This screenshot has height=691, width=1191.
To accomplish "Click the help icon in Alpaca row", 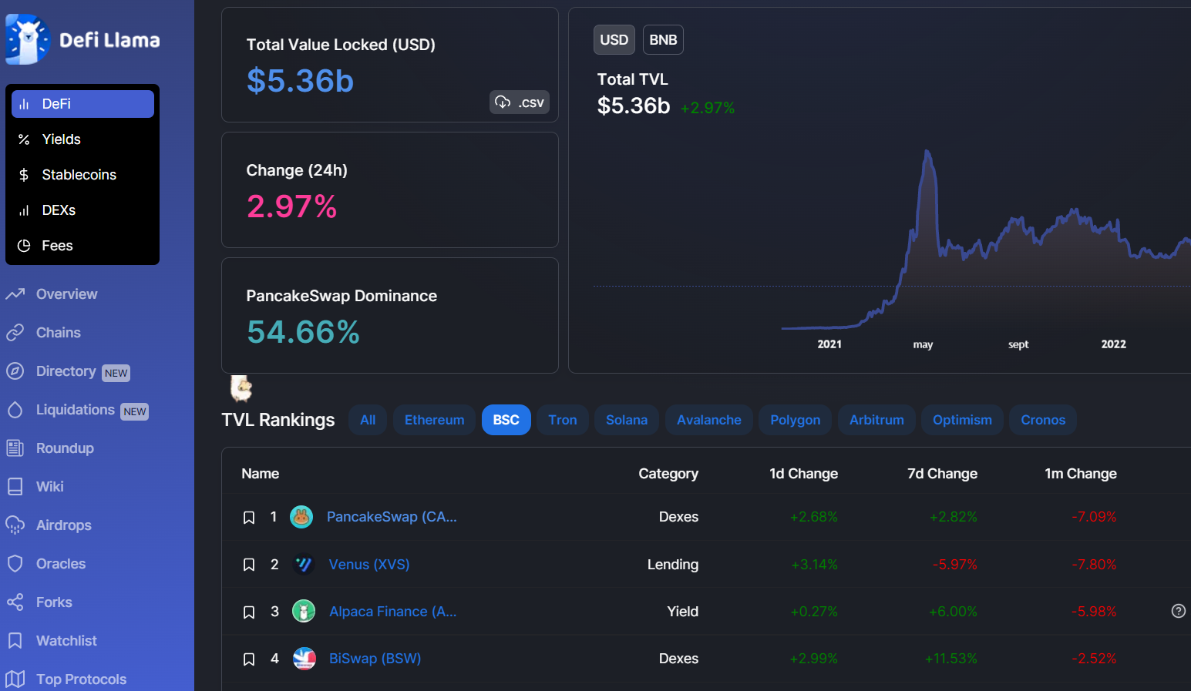I will tap(1178, 611).
